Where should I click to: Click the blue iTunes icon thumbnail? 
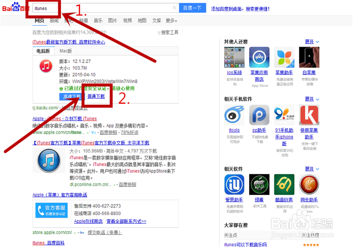tap(49, 161)
